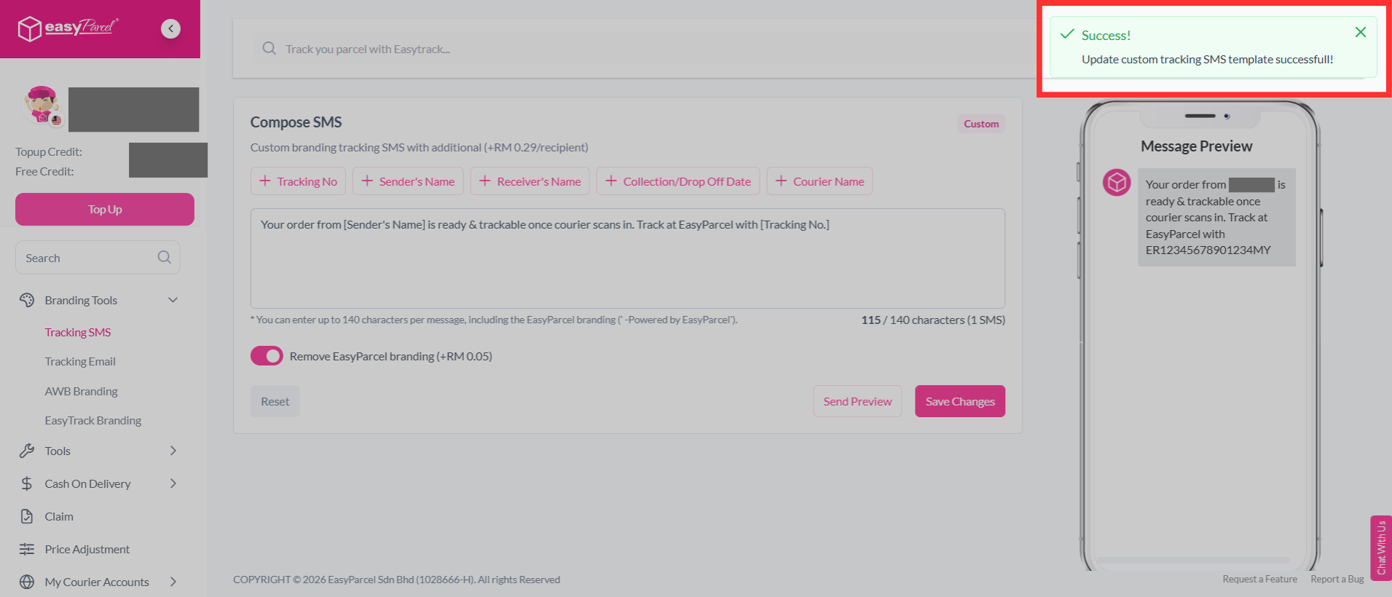The height and width of the screenshot is (597, 1392).
Task: Click the My Courier Accounts globe icon
Action: pyautogui.click(x=27, y=582)
